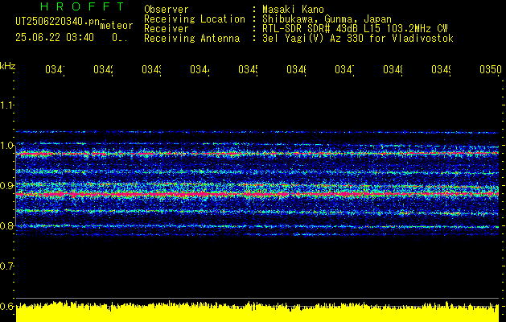This screenshot has height=322, width=506.
Task: Click the 0341 time marker
Action: pyautogui.click(x=55, y=69)
